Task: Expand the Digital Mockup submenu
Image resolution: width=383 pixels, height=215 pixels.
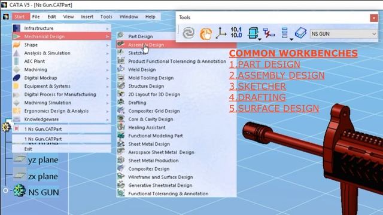Action: coord(62,78)
